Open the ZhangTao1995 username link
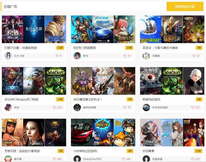 (x=92, y=159)
